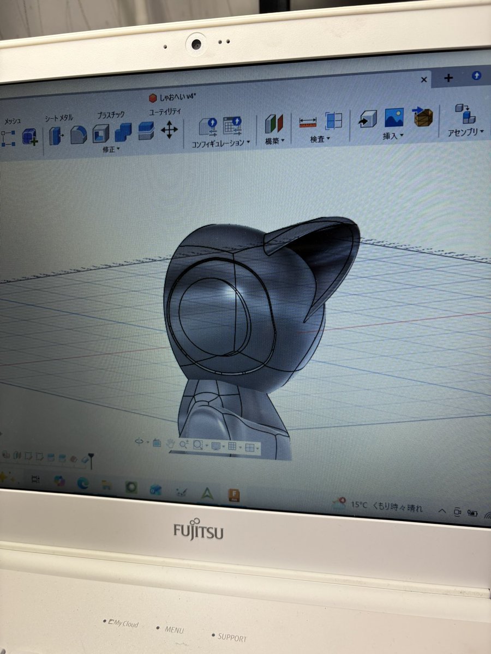This screenshot has height=654, width=491.
Task: Select the Measure ruler tool
Action: (308, 122)
